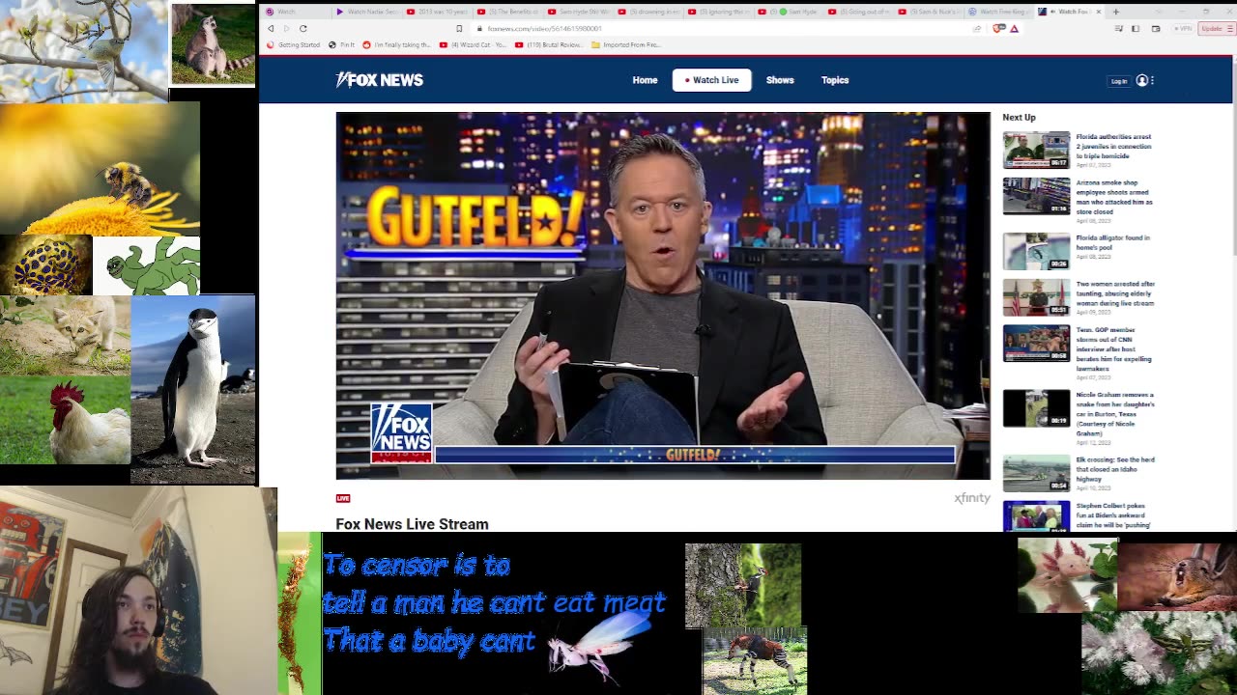The width and height of the screenshot is (1237, 695).
Task: Open 'Elk crossing: See the herd' headline
Action: 1115,468
